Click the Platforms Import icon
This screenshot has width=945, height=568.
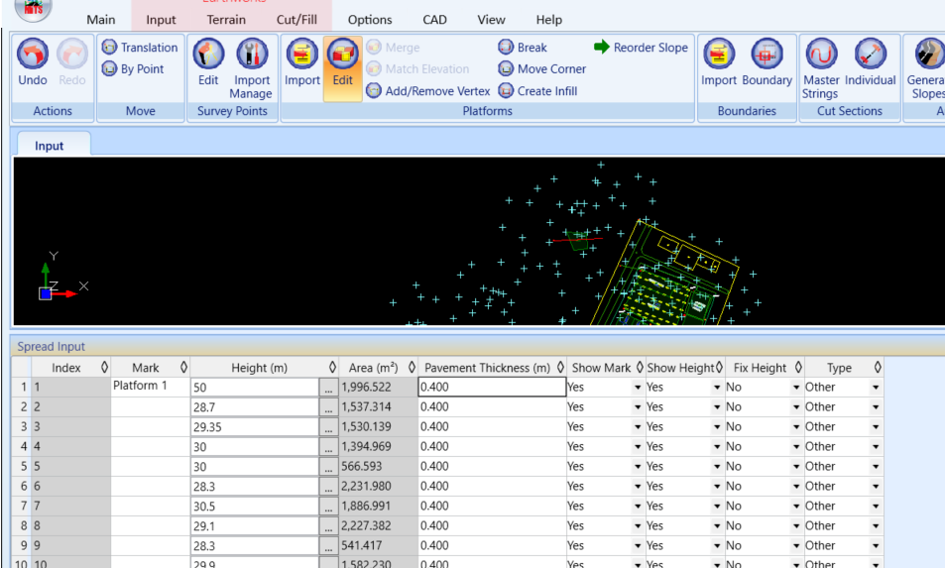pyautogui.click(x=301, y=55)
